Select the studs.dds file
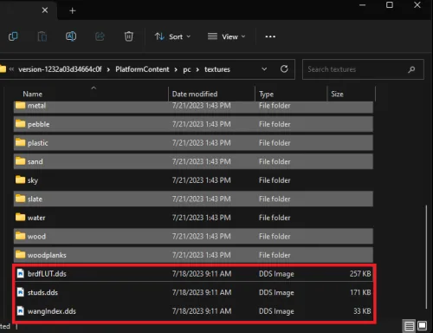This screenshot has height=333, width=433. (193, 292)
